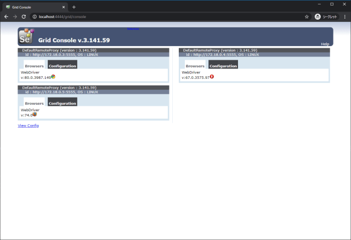Click the Grid Console v.3.141.59 title
351x240 pixels.
[x=74, y=40]
